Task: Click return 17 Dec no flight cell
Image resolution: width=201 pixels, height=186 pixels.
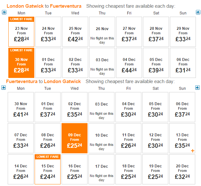Action: coord(101,169)
